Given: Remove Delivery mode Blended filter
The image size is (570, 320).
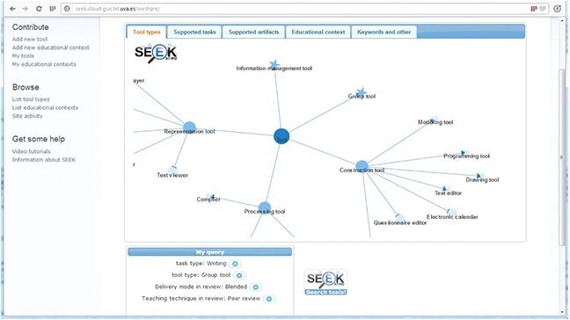Looking at the screenshot, I should [x=256, y=287].
